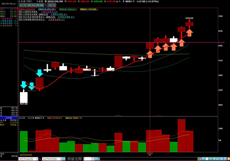230x161 pixels.
Task: Click the pencil drawing tool icon
Action: pos(225,159)
